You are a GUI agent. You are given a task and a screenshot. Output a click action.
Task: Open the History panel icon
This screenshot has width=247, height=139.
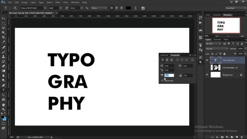200,18
